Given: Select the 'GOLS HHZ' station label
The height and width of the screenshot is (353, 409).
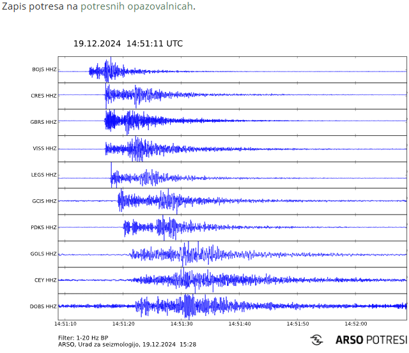Looking at the screenshot, I should 43,254.
